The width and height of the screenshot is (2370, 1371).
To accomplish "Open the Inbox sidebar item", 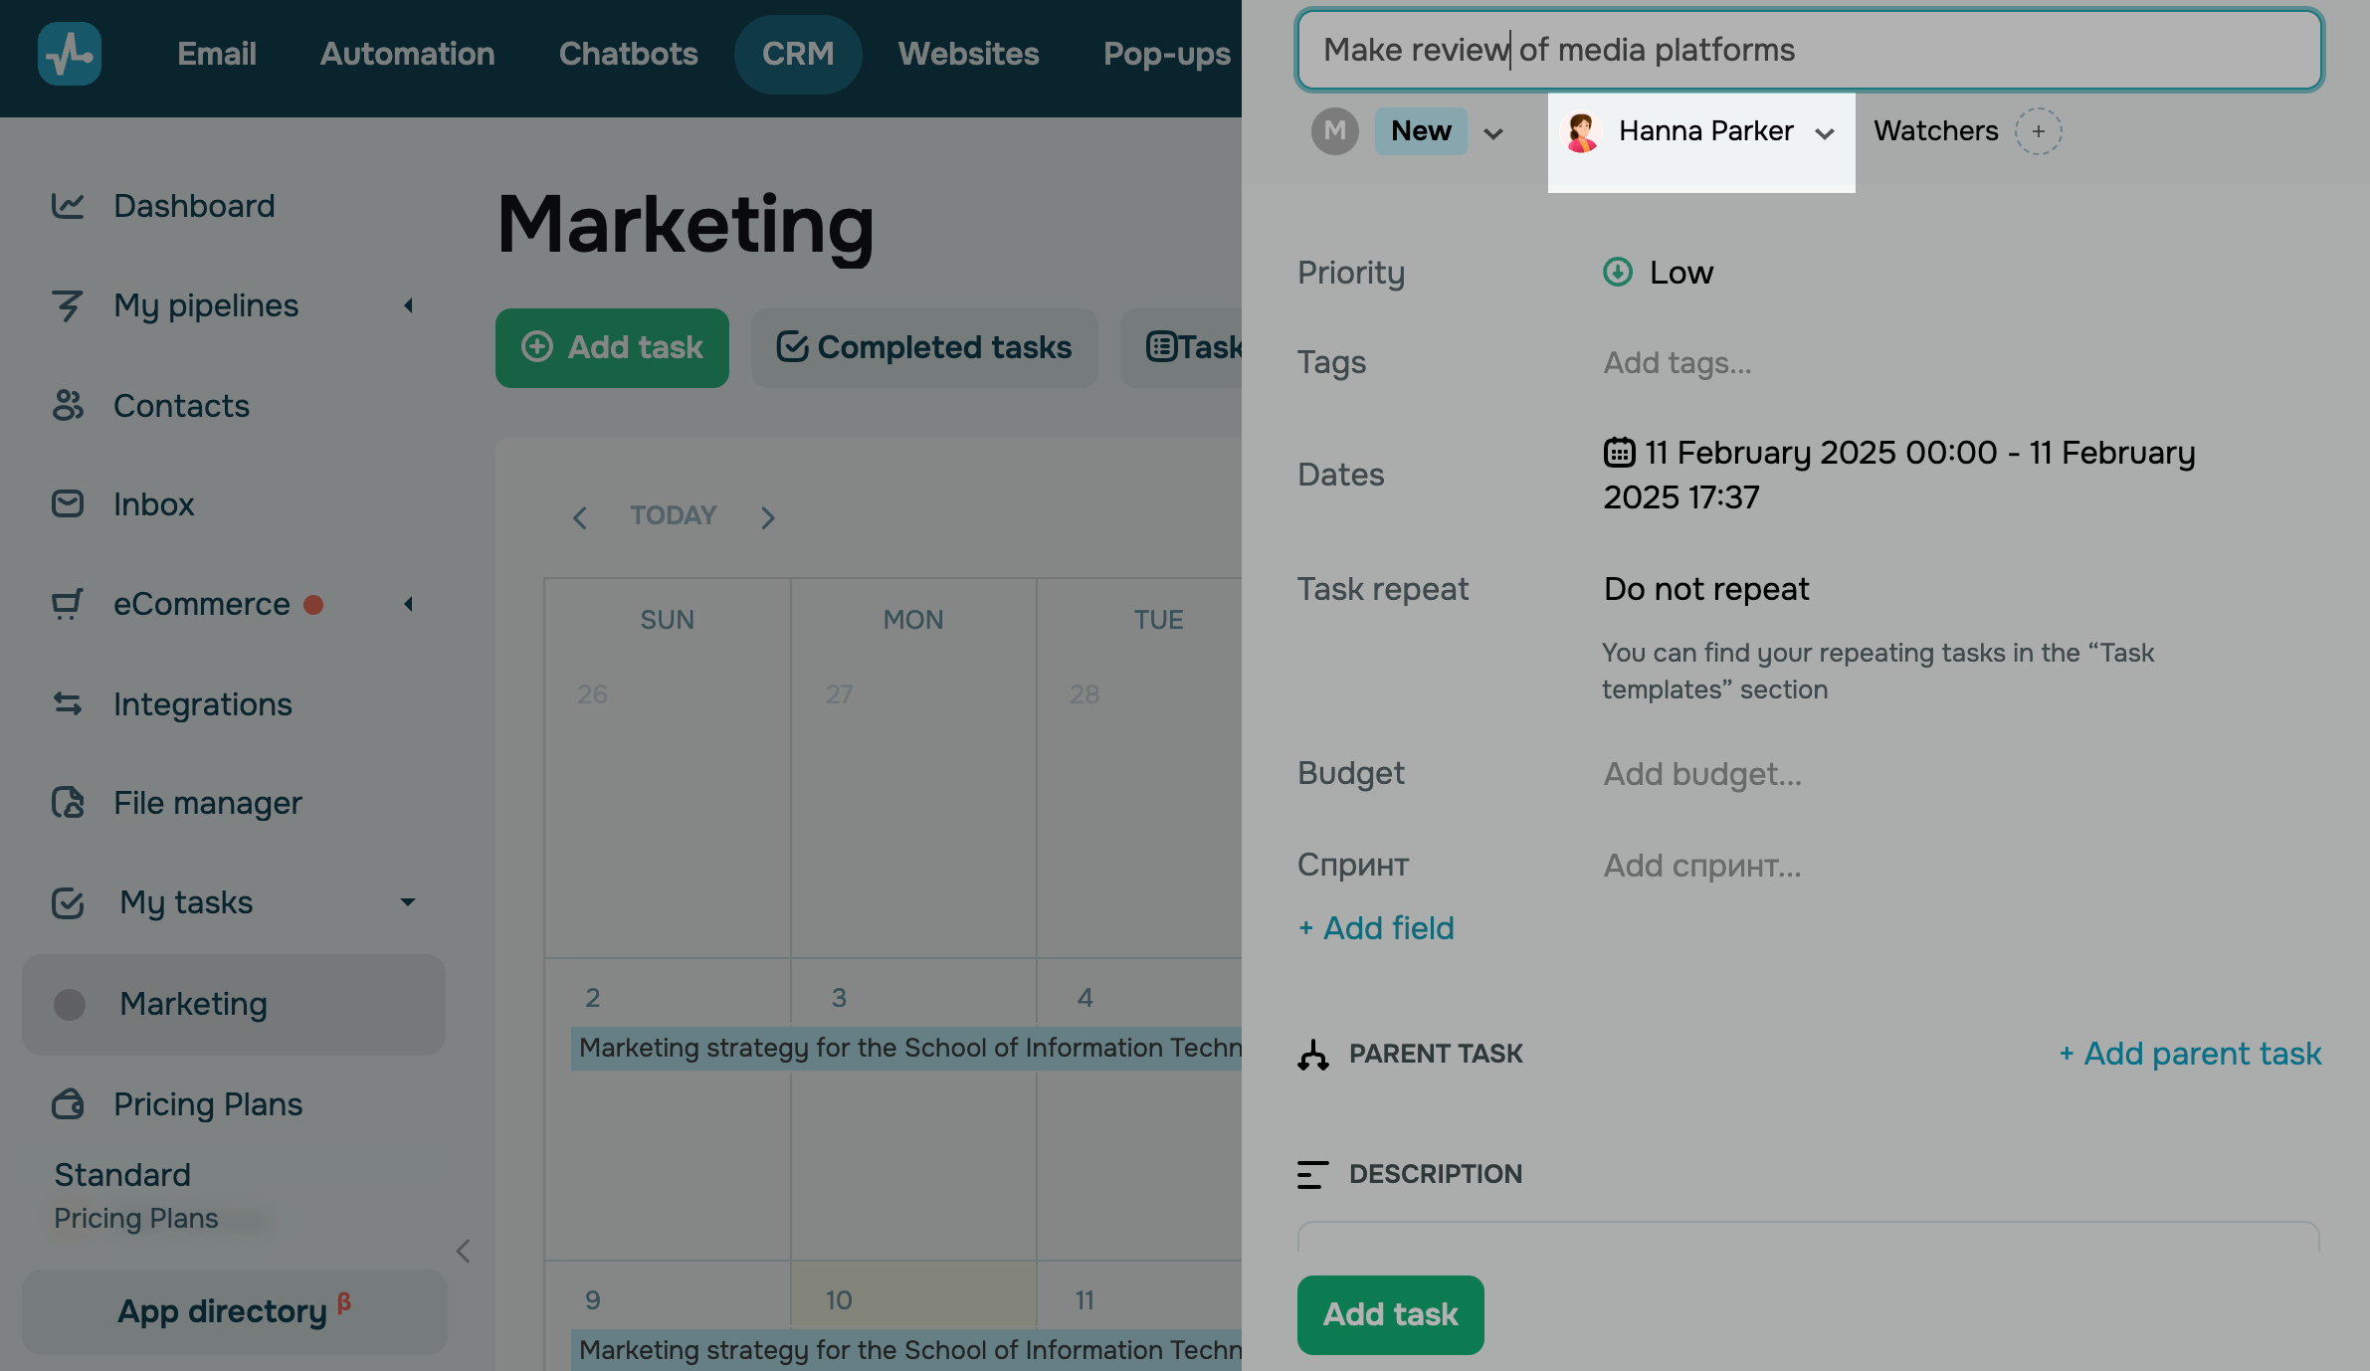I will pos(153,504).
